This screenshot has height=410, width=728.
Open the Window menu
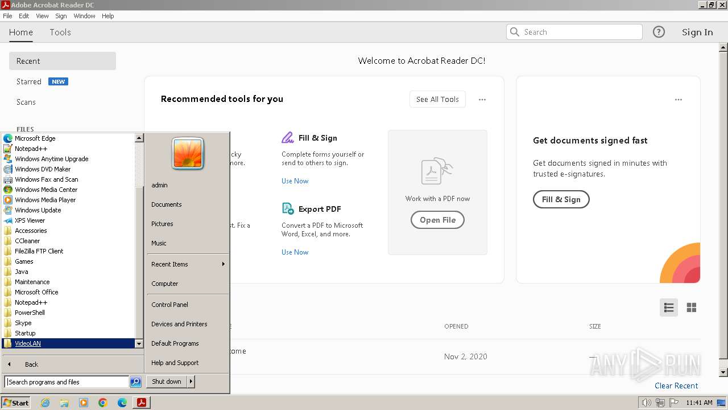tap(84, 16)
